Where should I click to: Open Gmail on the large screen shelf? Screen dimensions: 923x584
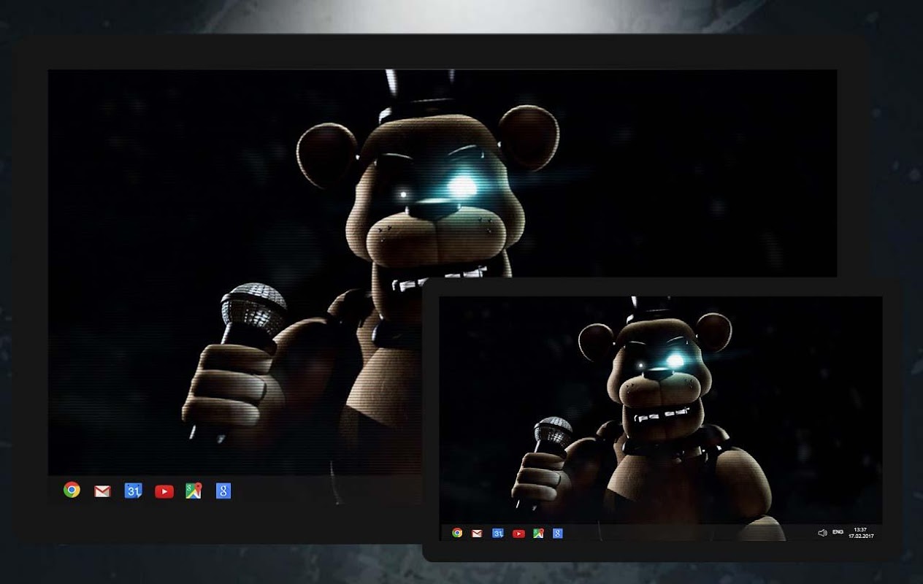[102, 491]
